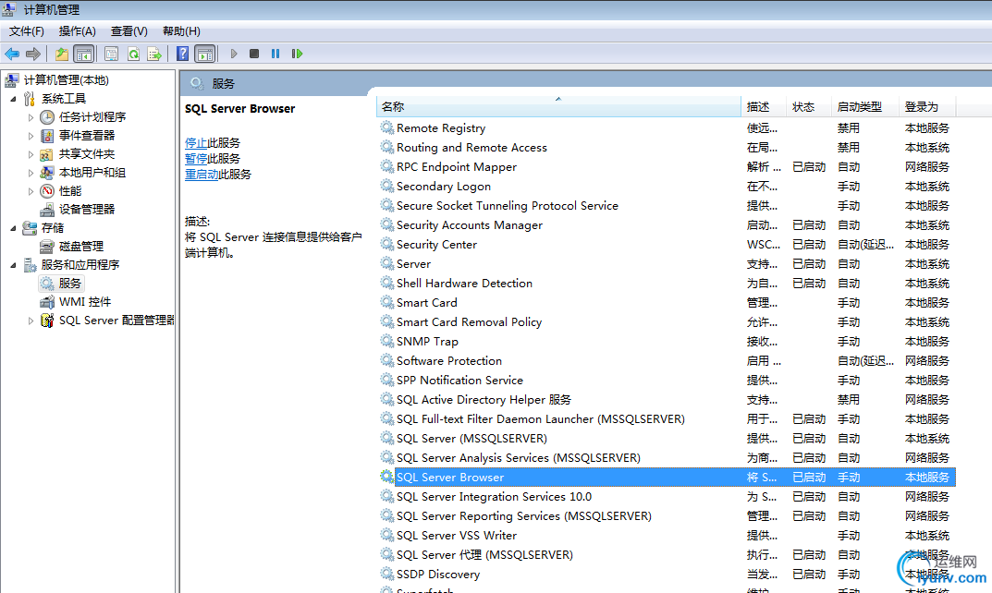
Task: Click the 性能 monitor icon in the tree
Action: click(x=47, y=190)
